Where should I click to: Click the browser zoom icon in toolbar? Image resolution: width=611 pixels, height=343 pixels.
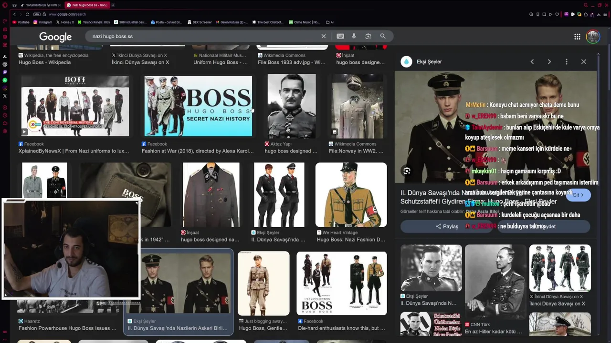click(x=531, y=14)
